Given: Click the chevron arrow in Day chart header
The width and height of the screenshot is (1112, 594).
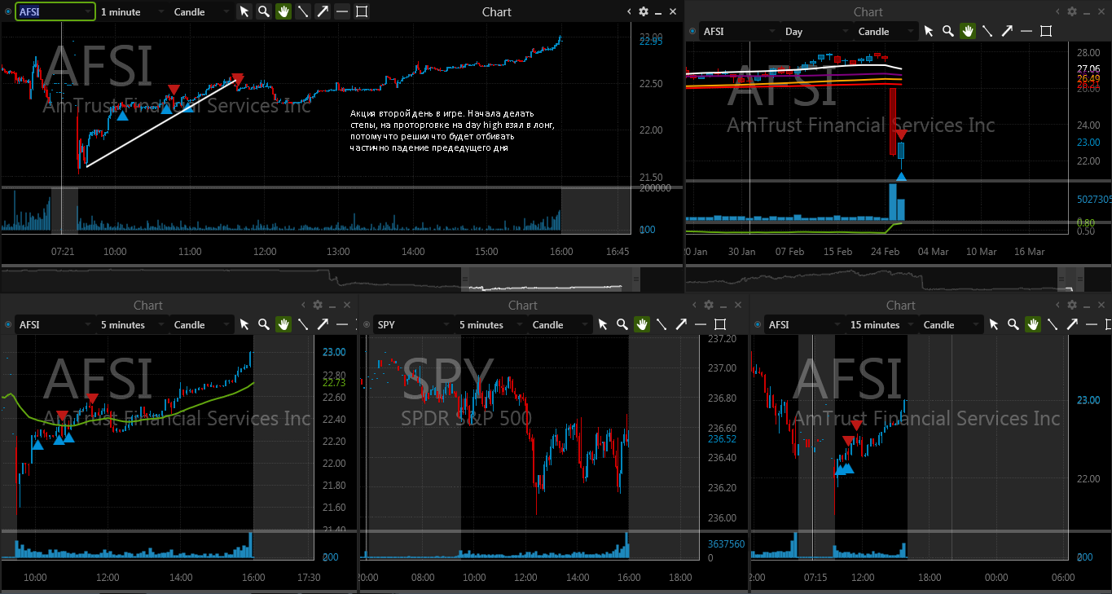Looking at the screenshot, I should point(1058,11).
